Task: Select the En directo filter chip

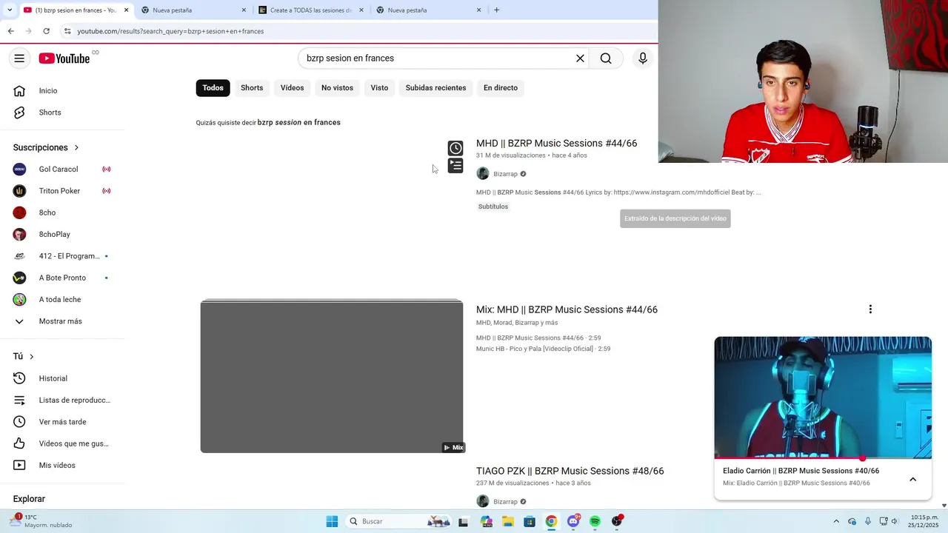Action: coord(501,87)
